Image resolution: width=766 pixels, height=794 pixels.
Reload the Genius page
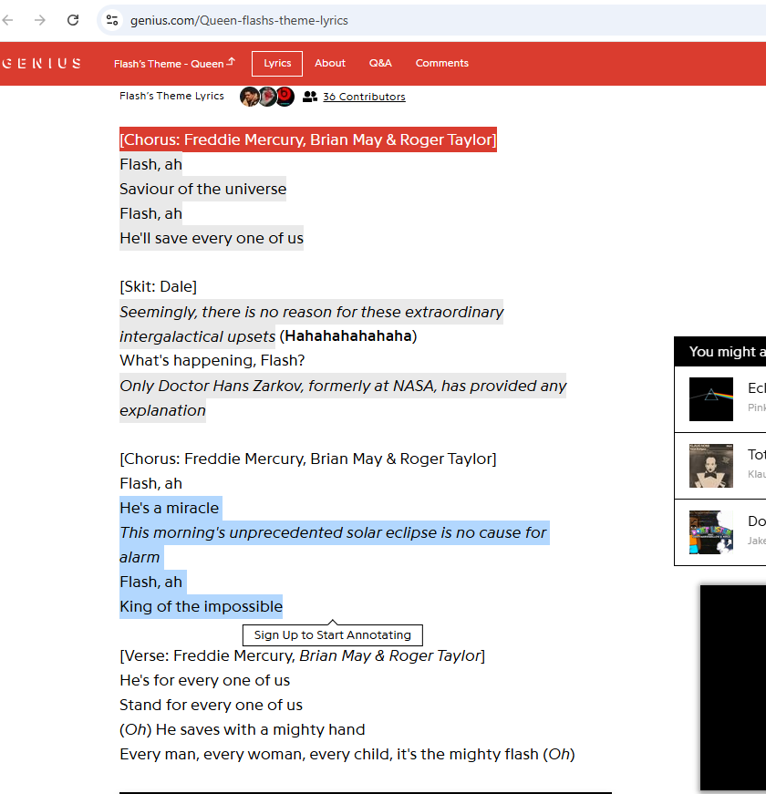73,20
